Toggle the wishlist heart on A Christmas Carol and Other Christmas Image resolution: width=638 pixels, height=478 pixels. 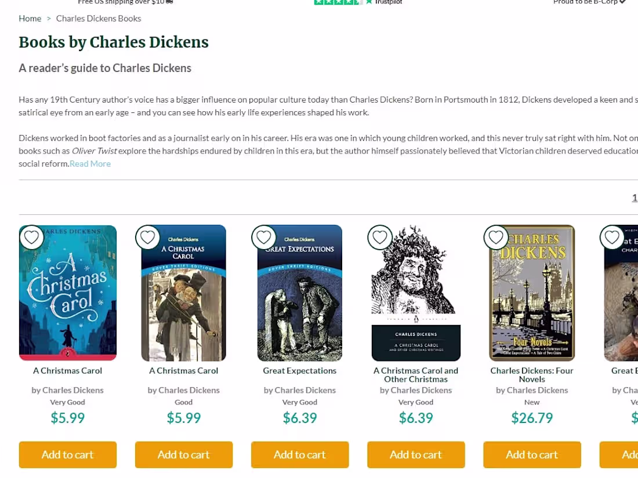point(380,237)
